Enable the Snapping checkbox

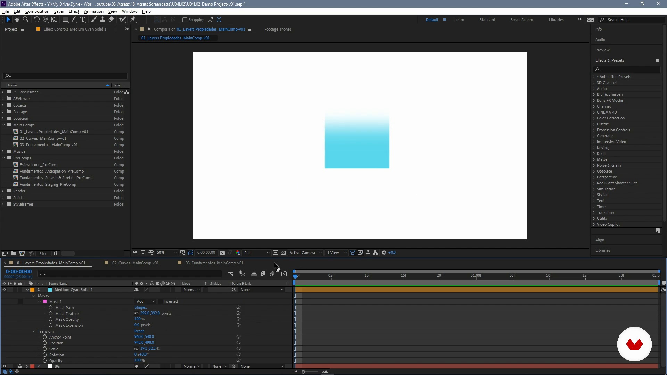tap(185, 20)
